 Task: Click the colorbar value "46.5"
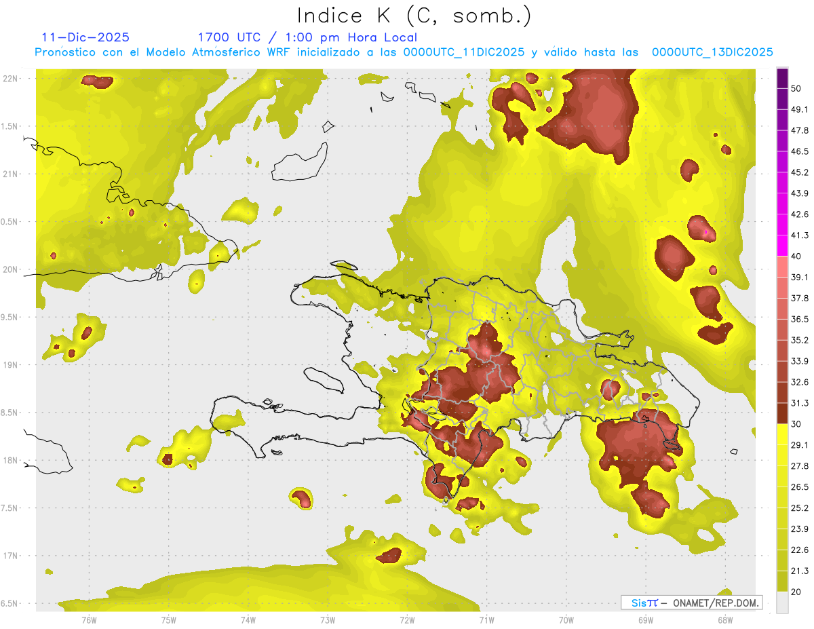click(800, 151)
